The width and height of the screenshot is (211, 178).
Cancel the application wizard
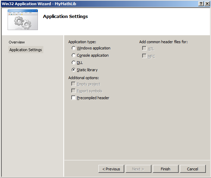tap(192, 169)
